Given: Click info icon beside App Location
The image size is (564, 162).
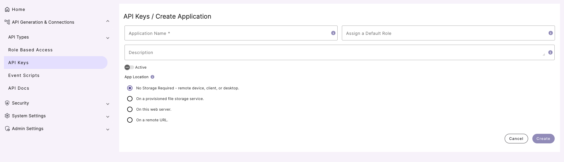Looking at the screenshot, I should click(x=152, y=77).
